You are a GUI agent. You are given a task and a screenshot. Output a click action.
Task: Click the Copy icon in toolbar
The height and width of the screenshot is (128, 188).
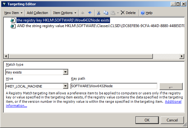(x=105, y=13)
